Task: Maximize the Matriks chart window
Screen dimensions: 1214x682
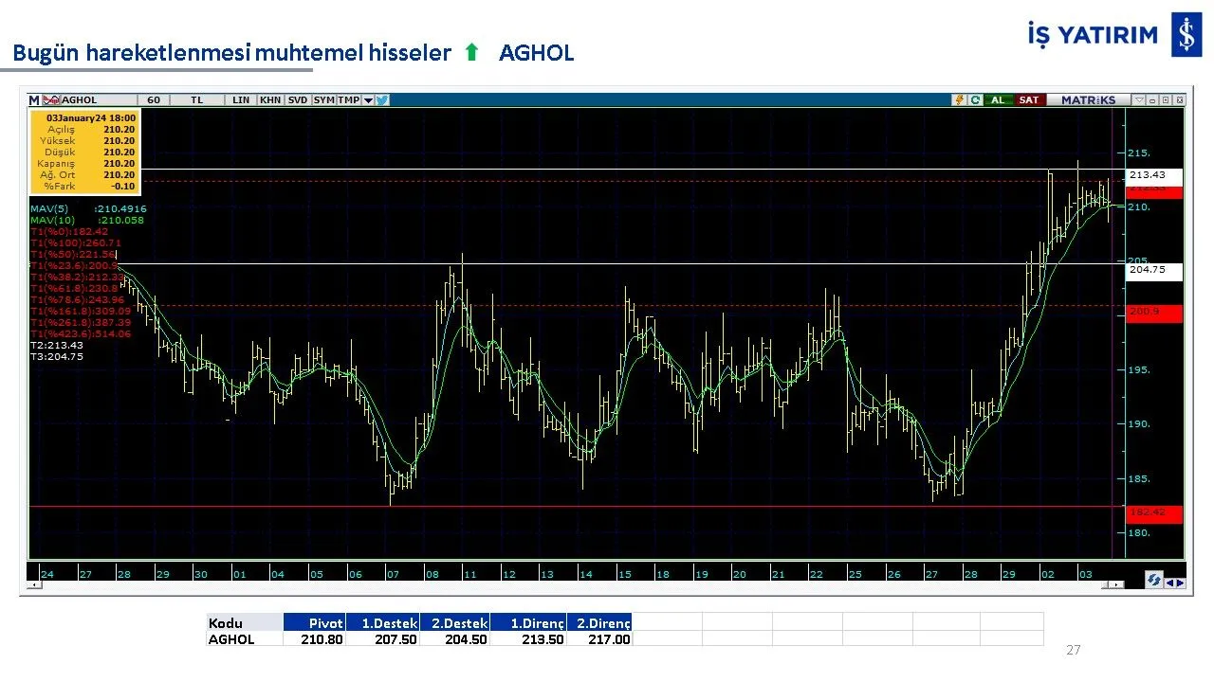Action: point(1166,99)
